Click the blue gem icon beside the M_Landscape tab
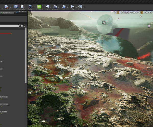The width and height of the screenshot is (153, 127). coord(17,12)
